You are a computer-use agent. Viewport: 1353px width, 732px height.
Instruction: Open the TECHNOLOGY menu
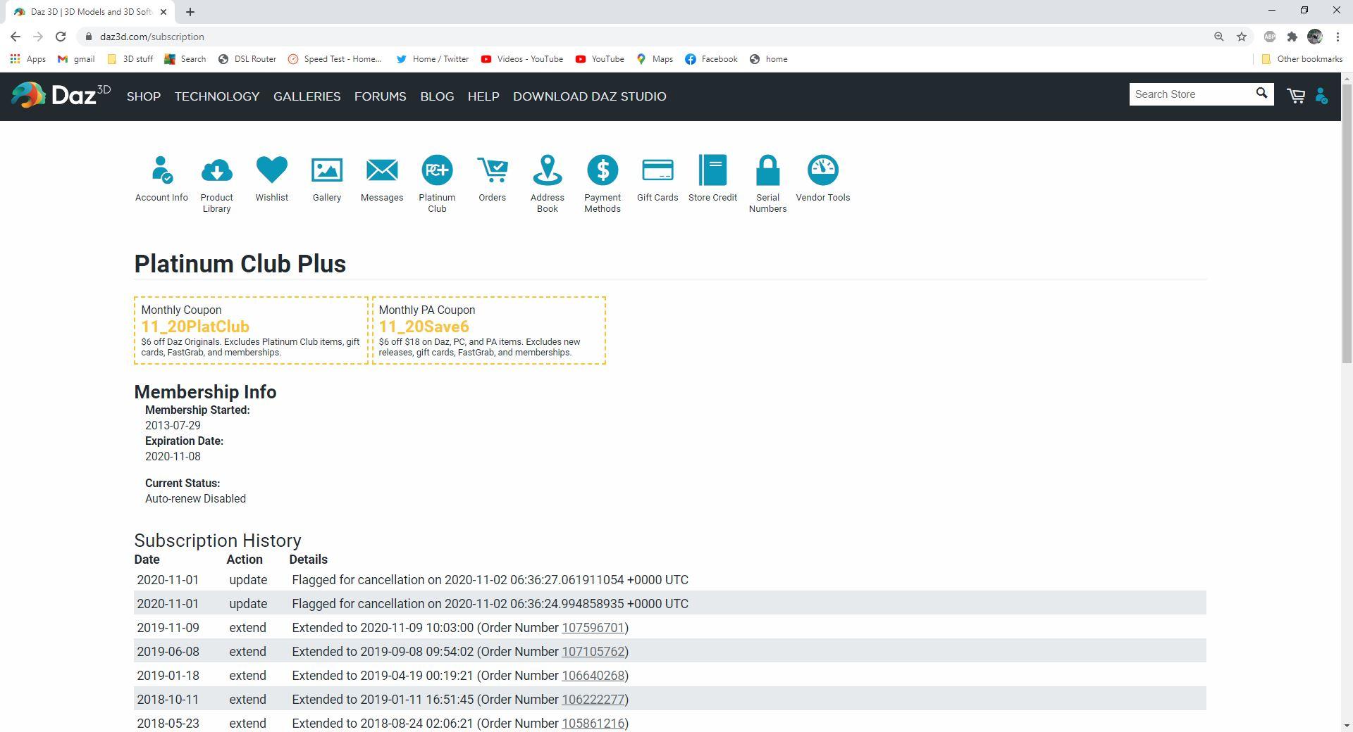(x=217, y=96)
